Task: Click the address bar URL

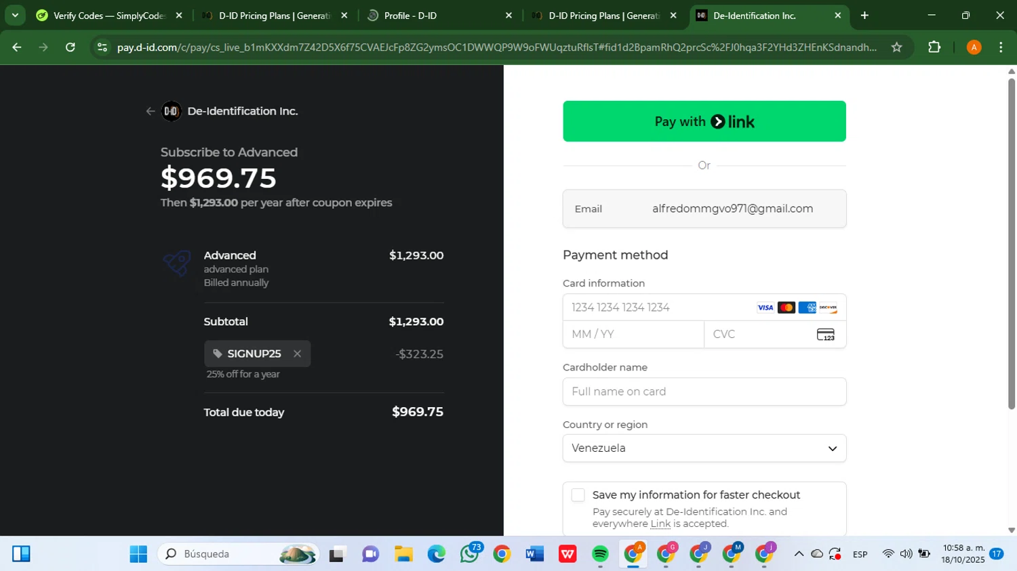Action: (496, 47)
